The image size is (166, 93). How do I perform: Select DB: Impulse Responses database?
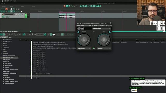coord(8,80)
